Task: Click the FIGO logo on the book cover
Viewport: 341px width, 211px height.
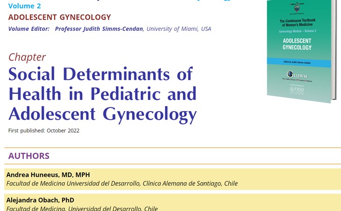Action: [x=297, y=89]
